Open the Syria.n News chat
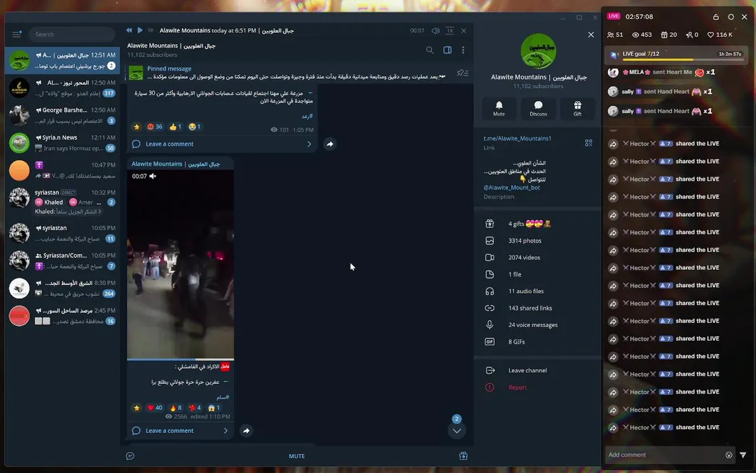 coord(62,143)
